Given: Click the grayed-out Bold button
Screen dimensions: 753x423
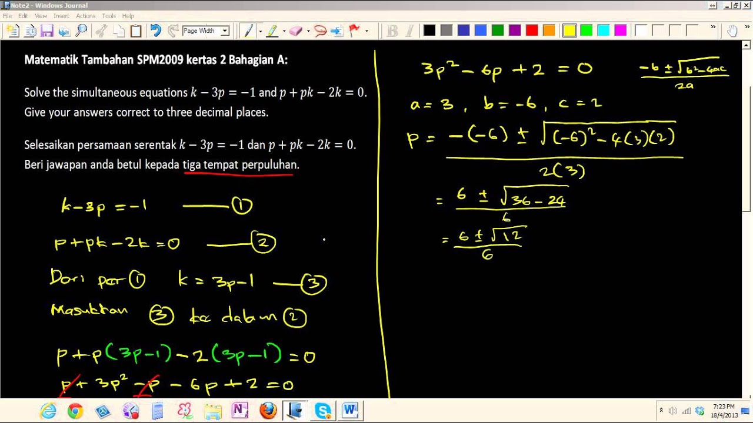Looking at the screenshot, I should (x=392, y=31).
